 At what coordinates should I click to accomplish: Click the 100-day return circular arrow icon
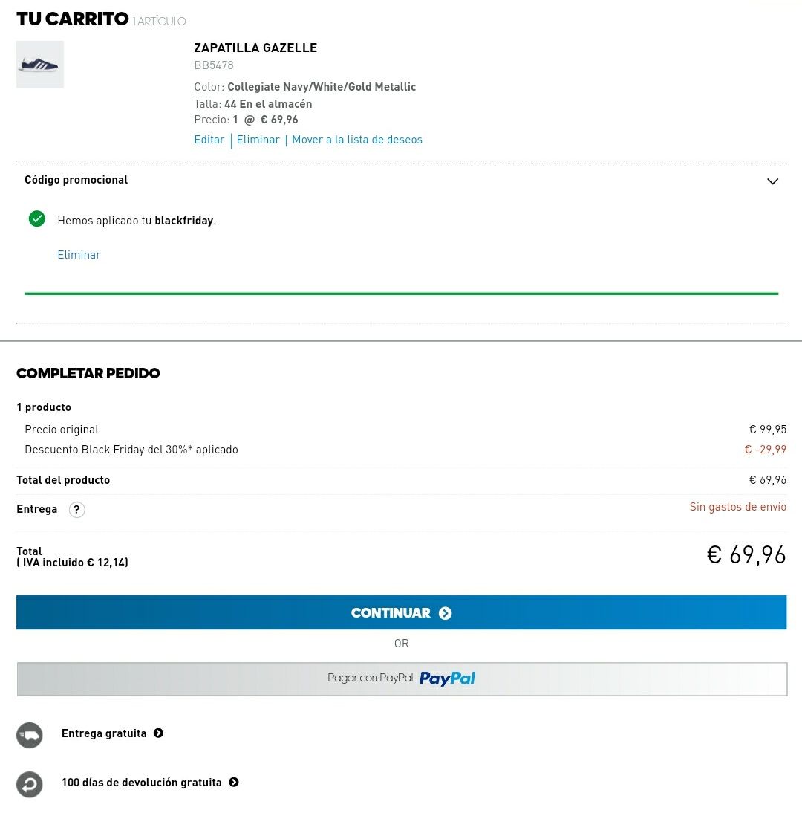click(x=30, y=784)
